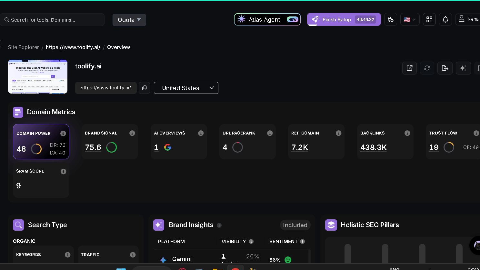The height and width of the screenshot is (270, 480).
Task: Open the US flag language dropdown
Action: coord(410,19)
